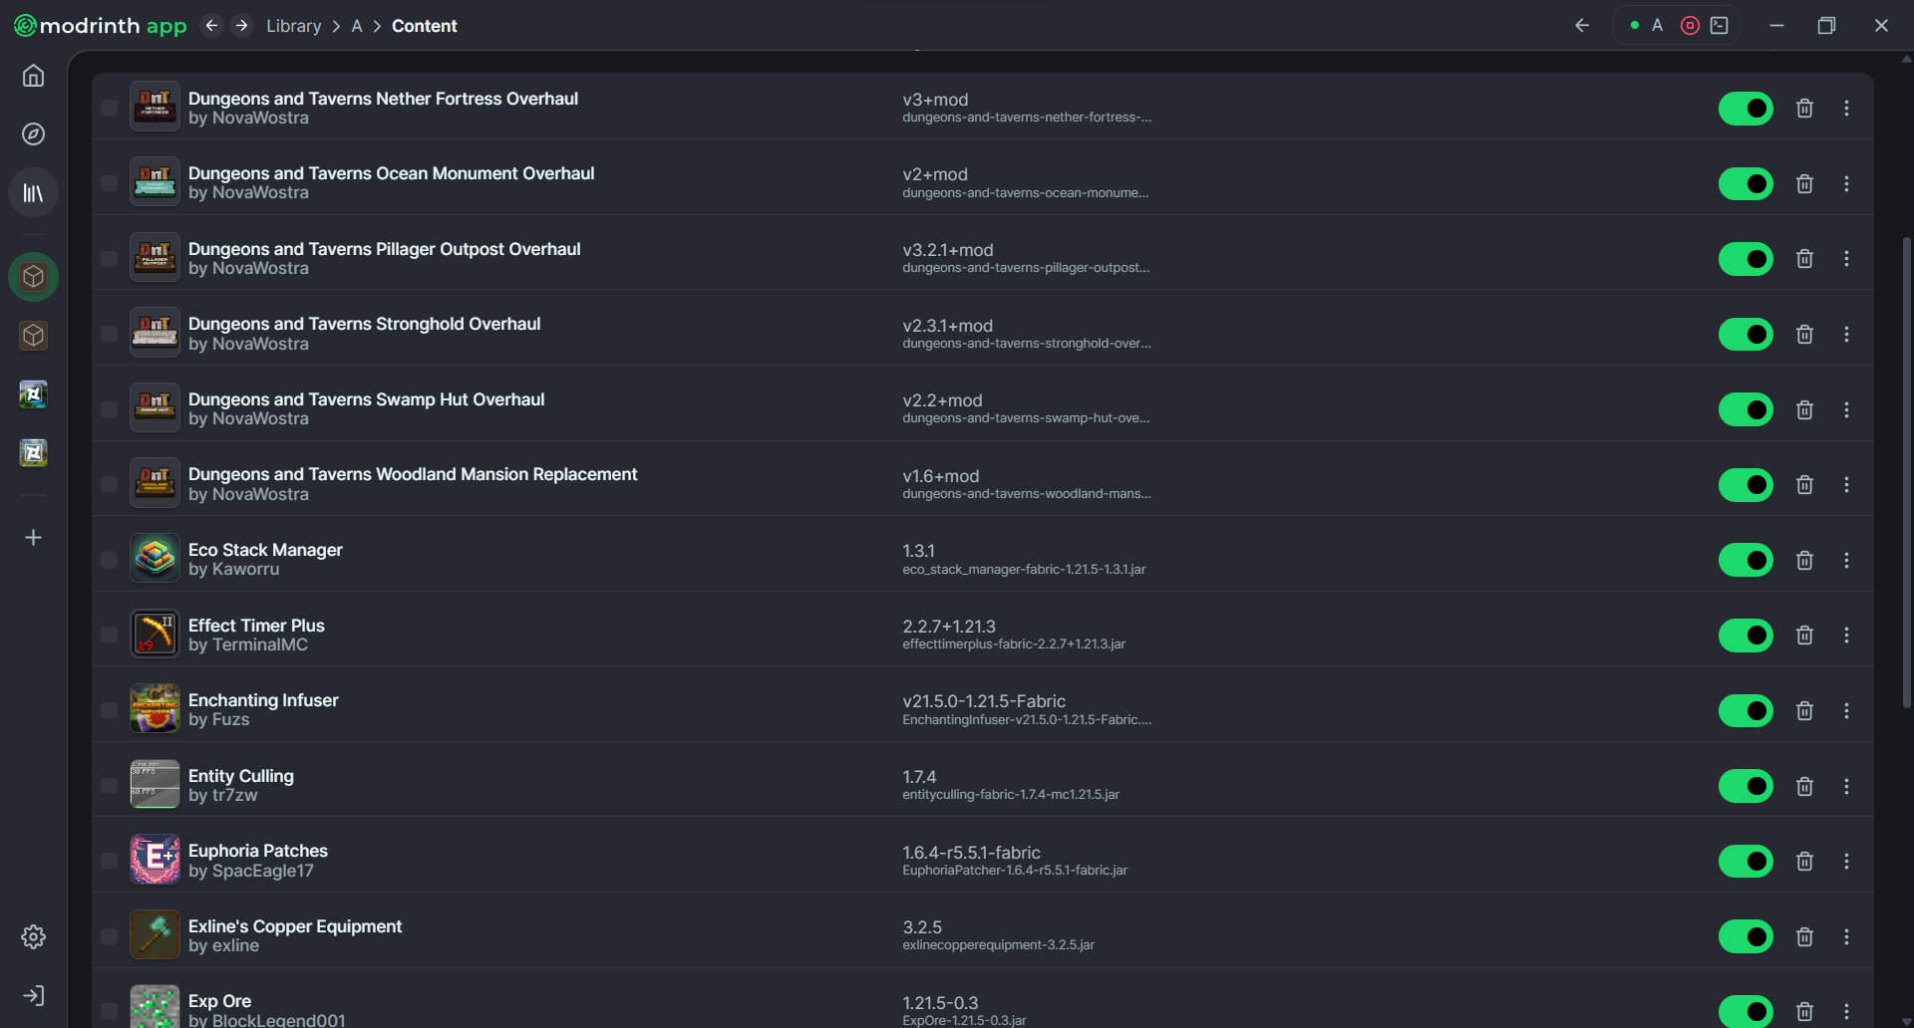Open the instance logs terminal icon
This screenshot has height=1028, width=1914.
click(x=1720, y=26)
